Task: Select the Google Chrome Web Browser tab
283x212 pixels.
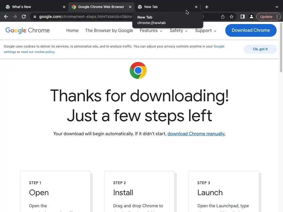Action: click(101, 7)
